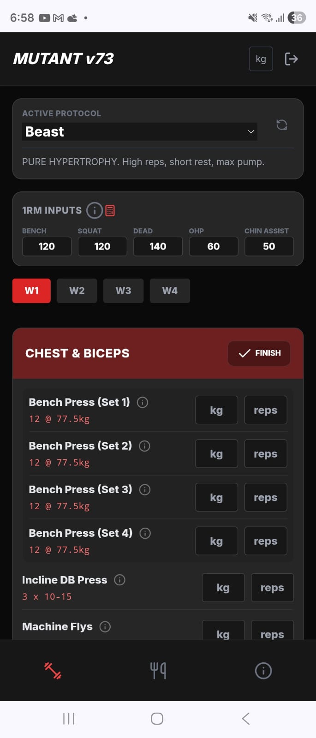The height and width of the screenshot is (738, 316).
Task: Click the reset icon beside the protocol selector
Action: click(x=282, y=125)
